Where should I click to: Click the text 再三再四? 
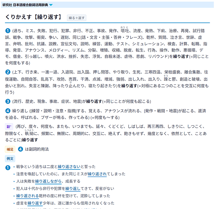click(155, 127)
